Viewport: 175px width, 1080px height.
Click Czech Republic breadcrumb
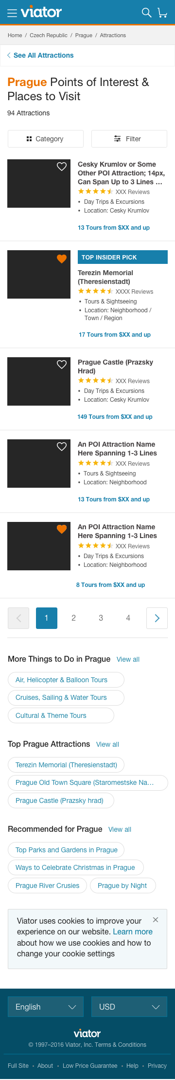[x=49, y=35]
